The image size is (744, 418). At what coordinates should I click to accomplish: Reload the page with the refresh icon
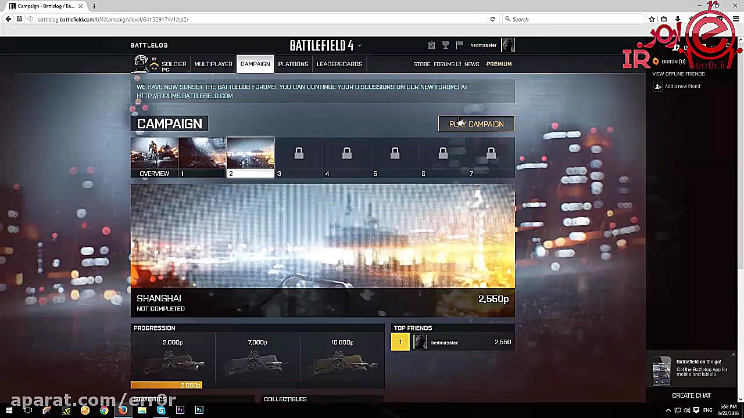tap(492, 19)
